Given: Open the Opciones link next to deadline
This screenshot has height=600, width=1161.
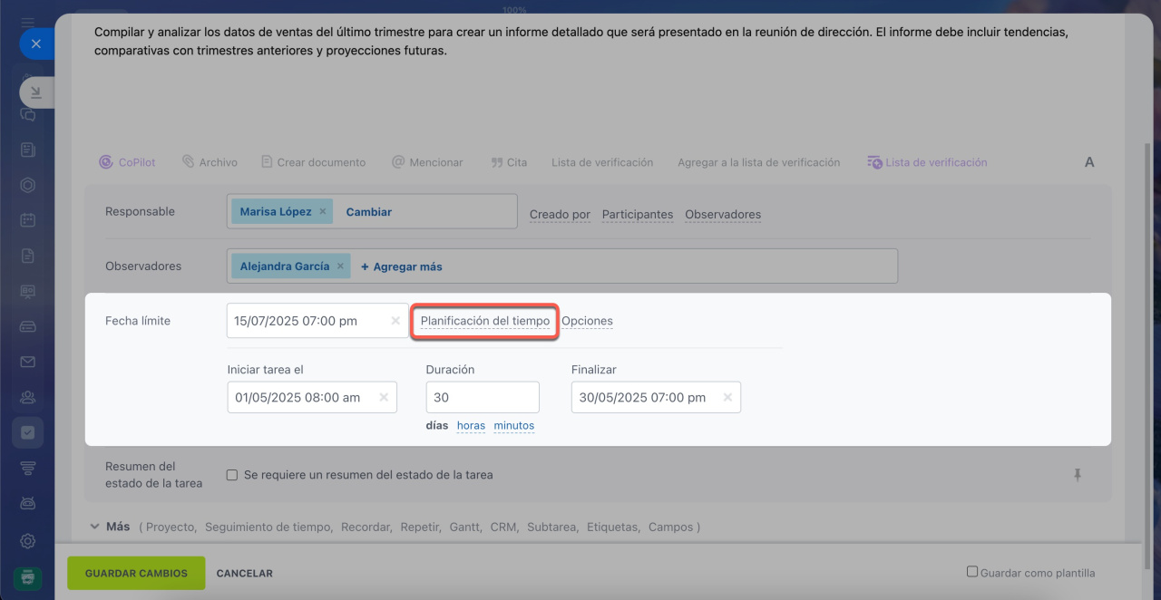Looking at the screenshot, I should click(587, 321).
